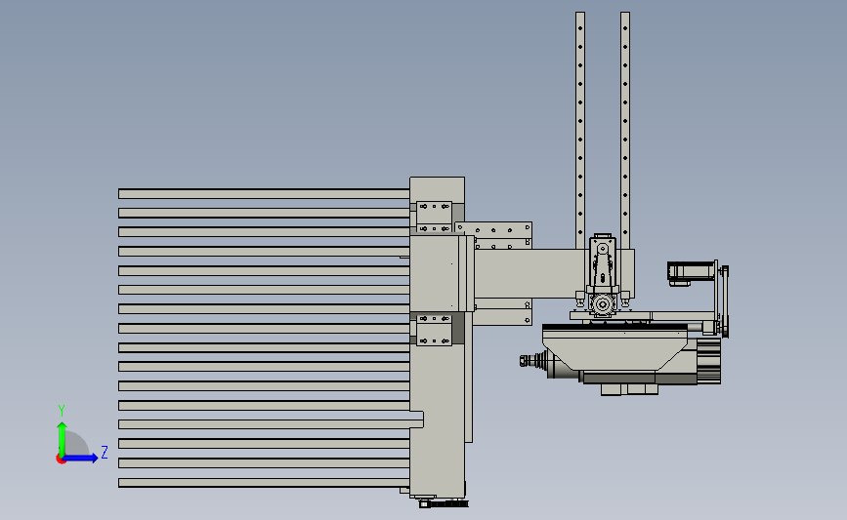Select the dark servo motor at the far right
The width and height of the screenshot is (847, 520).
(692, 272)
